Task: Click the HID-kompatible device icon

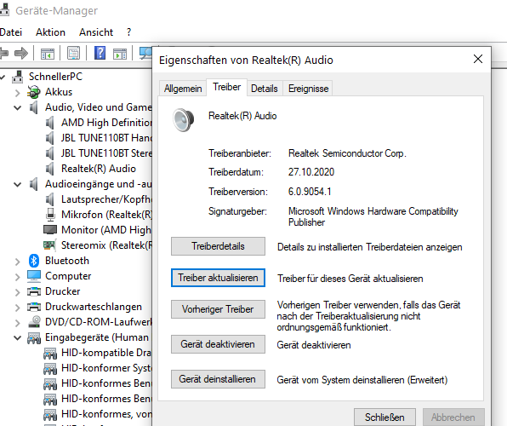Action: (50, 353)
